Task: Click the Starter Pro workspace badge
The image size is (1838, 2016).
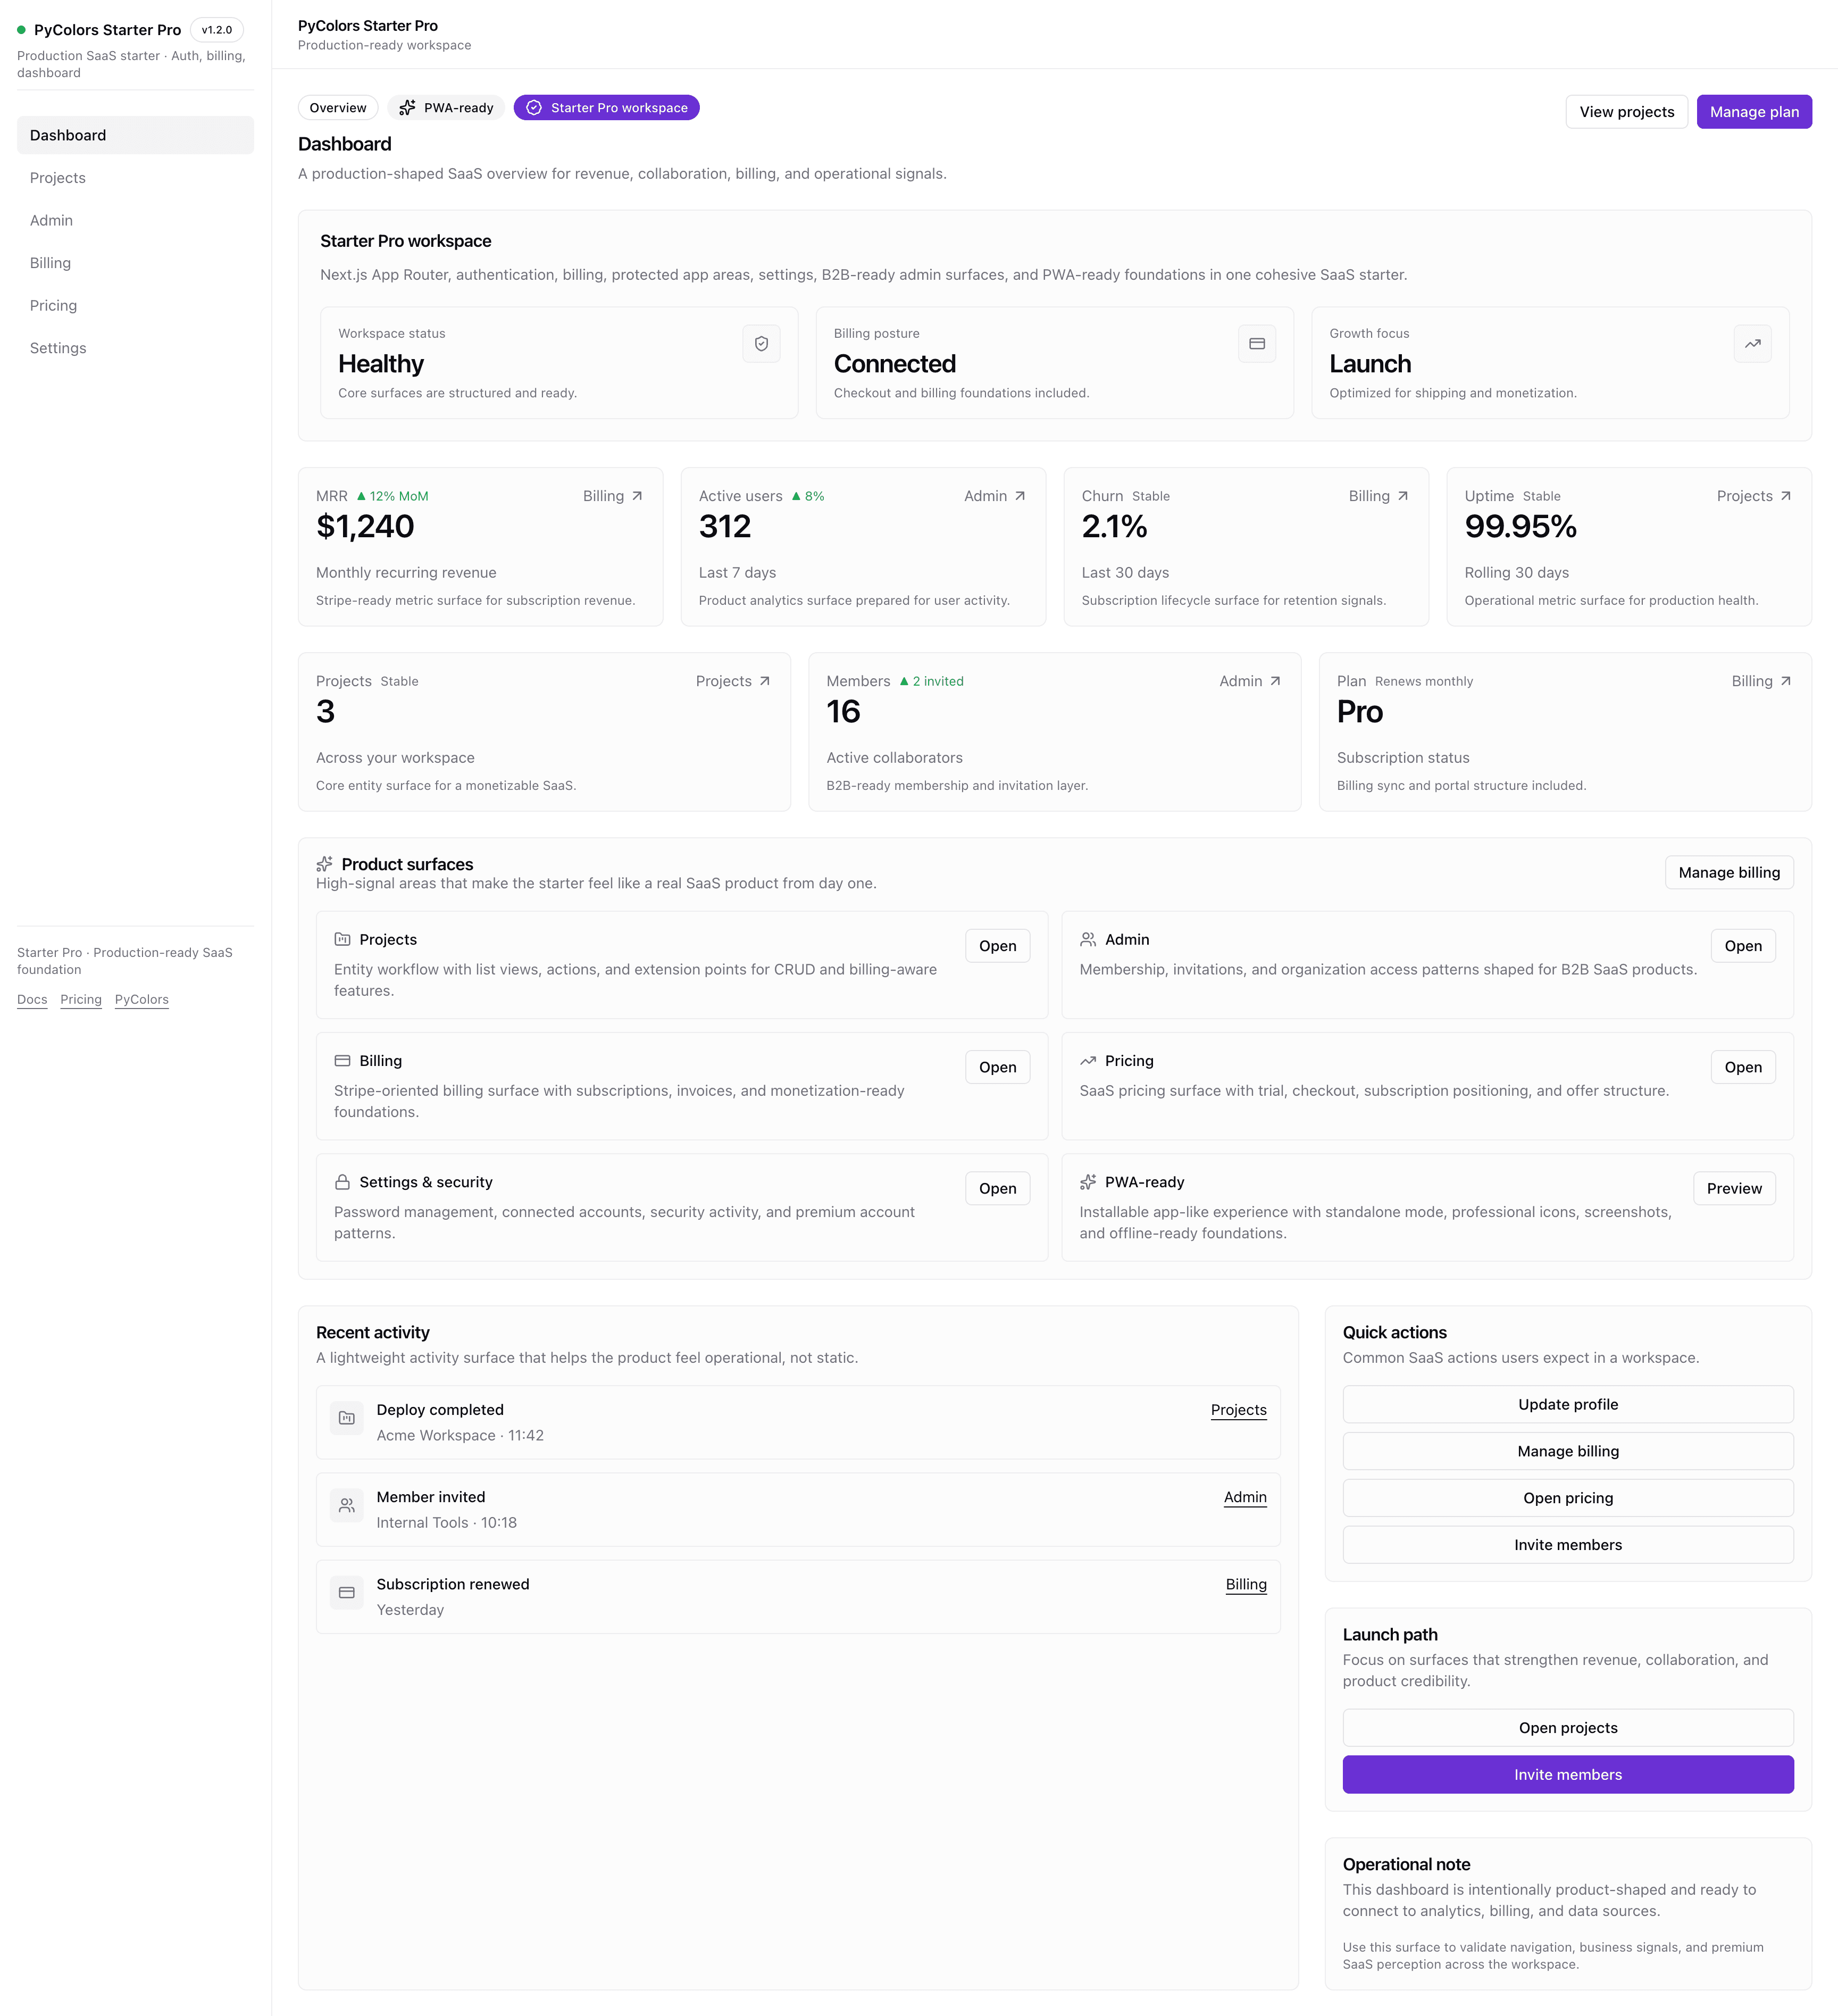Action: coord(607,108)
